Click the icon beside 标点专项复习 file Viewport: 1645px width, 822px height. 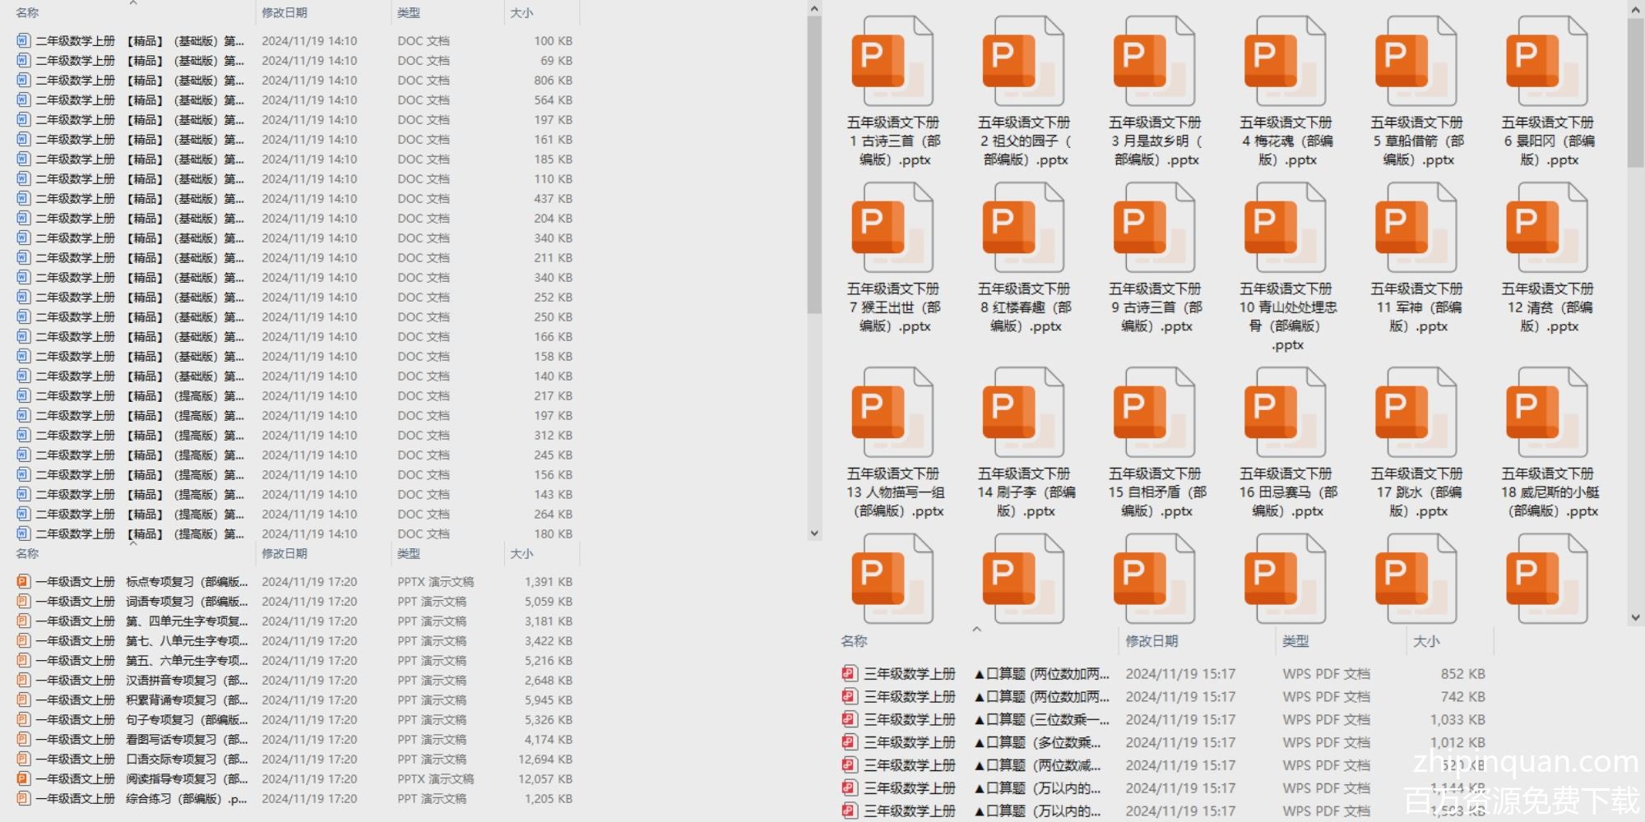click(23, 582)
